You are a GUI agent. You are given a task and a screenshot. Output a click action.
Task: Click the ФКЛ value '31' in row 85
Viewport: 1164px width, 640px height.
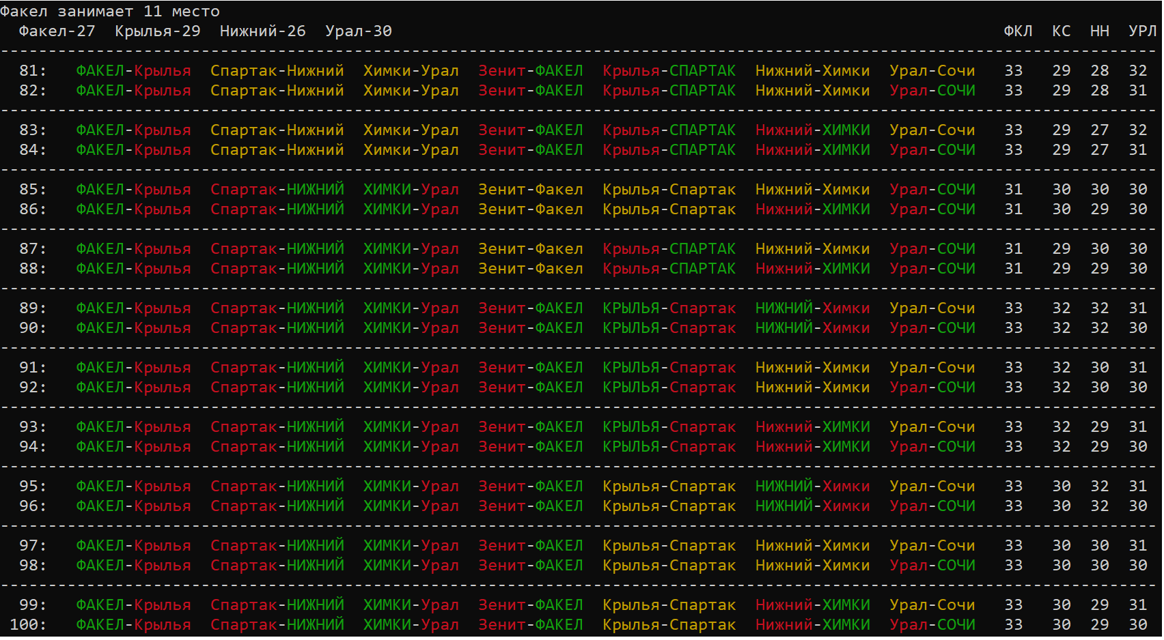click(1013, 190)
